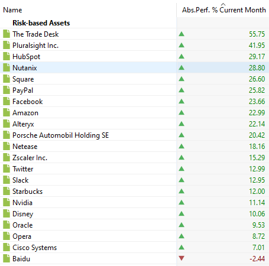Click the Slack name
Image resolution: width=269 pixels, height=266 pixels.
click(21, 180)
